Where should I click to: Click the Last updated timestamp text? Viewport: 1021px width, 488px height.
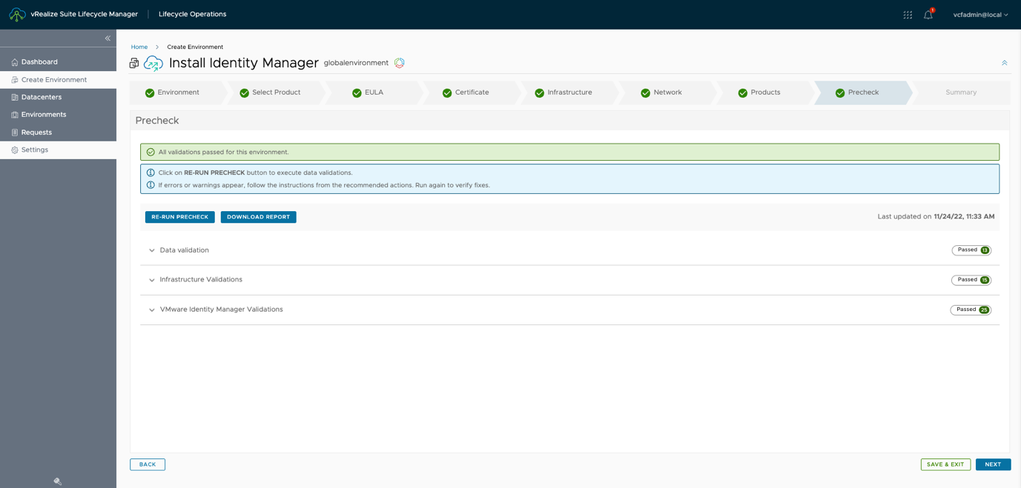tap(936, 217)
